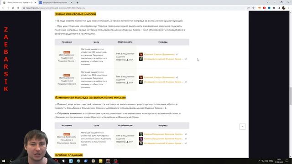Show hidden system tray icons

259,161
